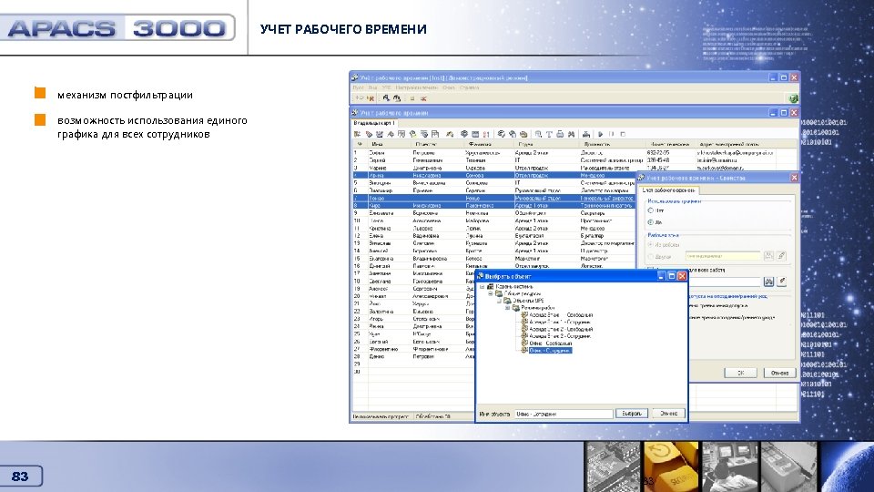Click the letter T text icon in table toolbar
The width and height of the screenshot is (874, 492).
click(549, 134)
